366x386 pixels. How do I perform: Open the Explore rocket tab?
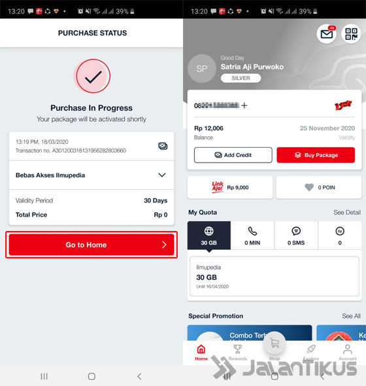coord(311,353)
